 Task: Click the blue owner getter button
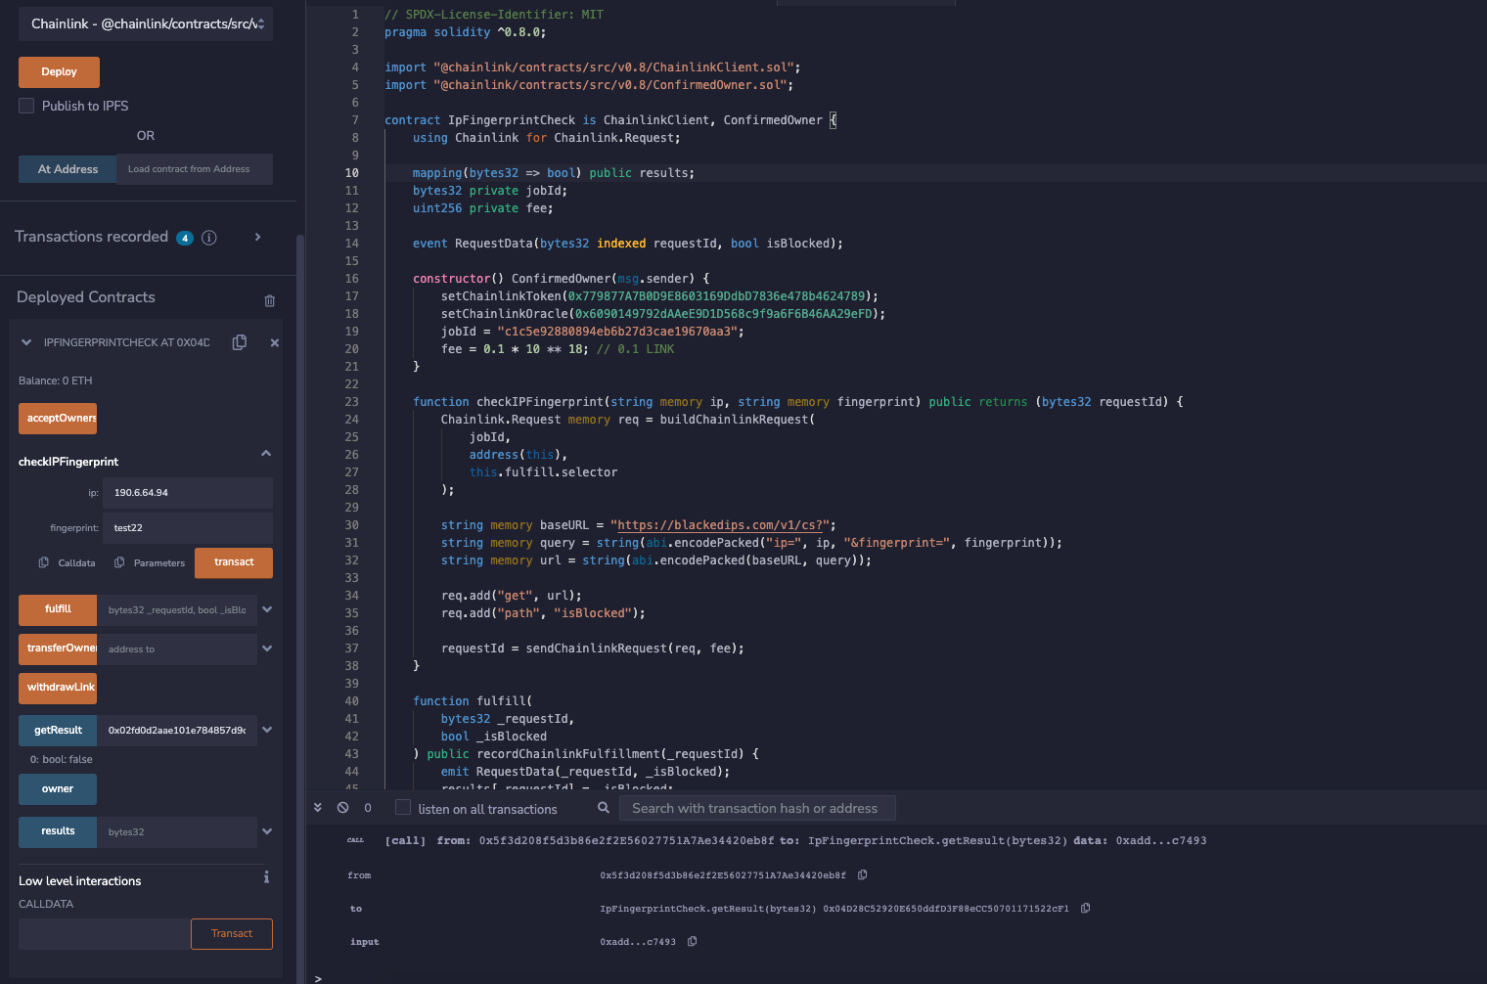click(x=58, y=789)
